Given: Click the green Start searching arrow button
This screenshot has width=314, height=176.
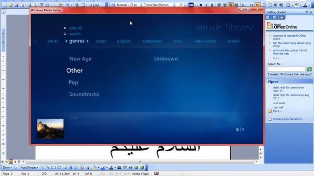Looking at the screenshot, I should [x=309, y=69].
